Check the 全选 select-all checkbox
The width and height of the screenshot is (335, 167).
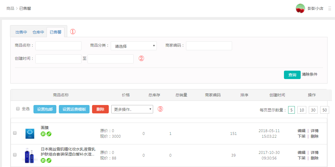coord(18,109)
